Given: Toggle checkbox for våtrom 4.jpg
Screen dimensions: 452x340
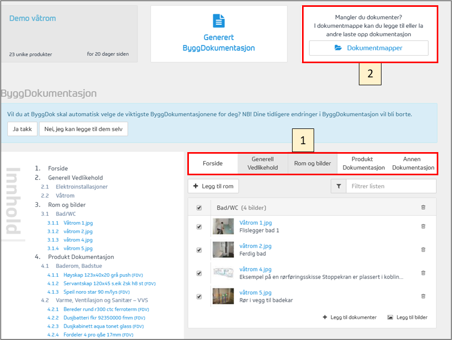Looking at the screenshot, I should (x=199, y=273).
